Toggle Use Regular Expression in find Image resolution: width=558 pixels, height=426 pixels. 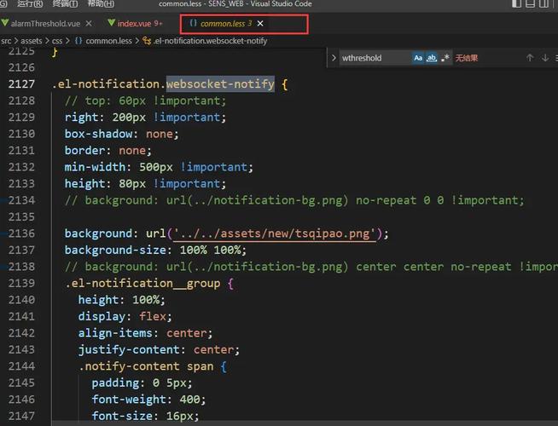(445, 58)
